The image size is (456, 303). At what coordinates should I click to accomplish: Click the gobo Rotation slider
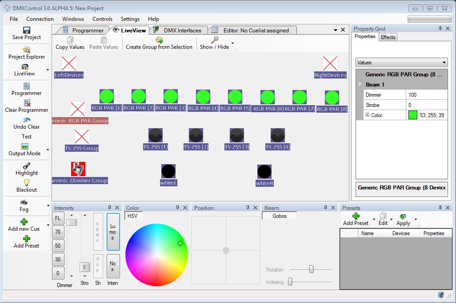coord(311,269)
